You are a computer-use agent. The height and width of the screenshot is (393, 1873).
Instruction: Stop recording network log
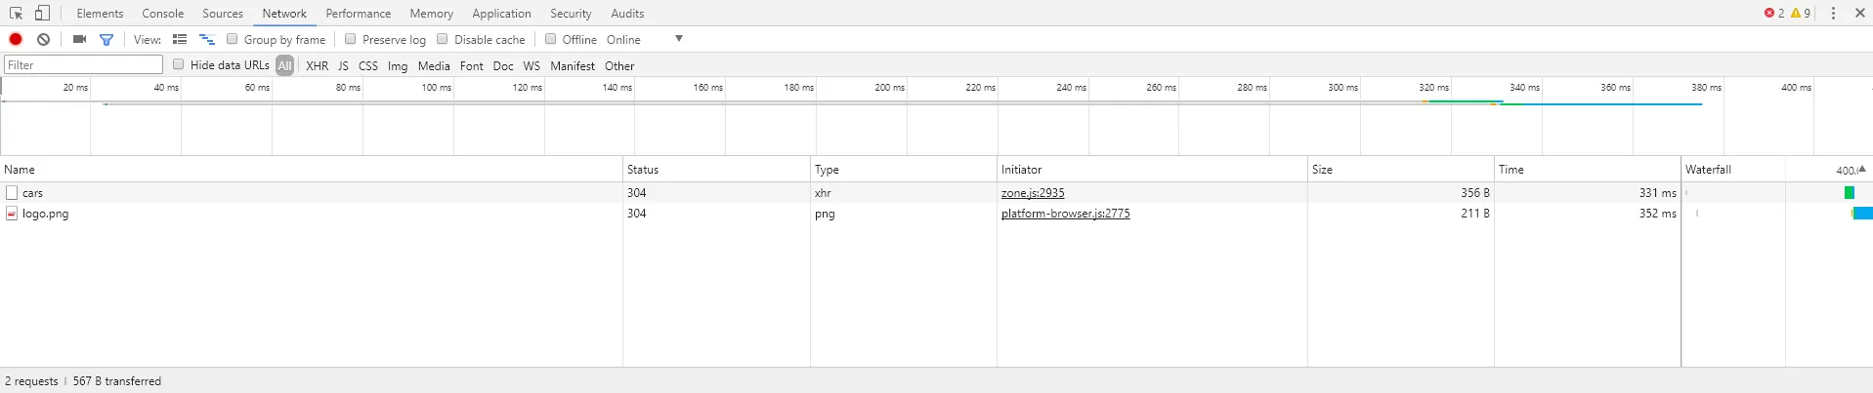[16, 39]
